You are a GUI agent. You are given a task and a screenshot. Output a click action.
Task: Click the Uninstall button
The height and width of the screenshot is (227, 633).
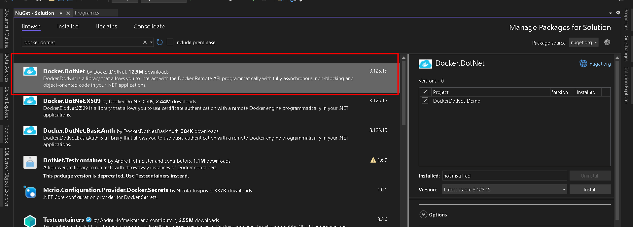coord(590,176)
